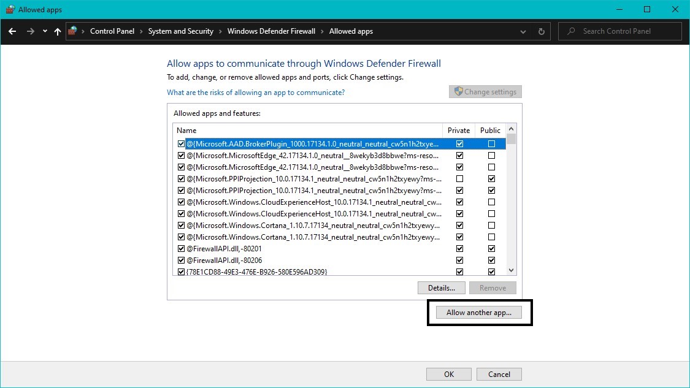690x388 pixels.
Task: Open Details for the selected app
Action: pyautogui.click(x=442, y=287)
